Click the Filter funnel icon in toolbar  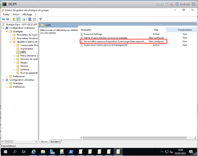click(x=40, y=19)
